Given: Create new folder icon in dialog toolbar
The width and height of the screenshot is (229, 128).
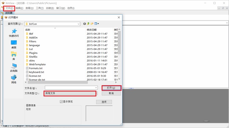Looking at the screenshot, I should coord(92,24).
